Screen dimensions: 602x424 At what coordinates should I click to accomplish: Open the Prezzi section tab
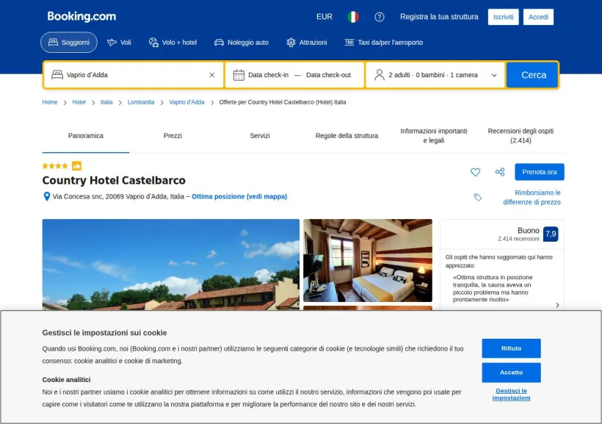point(173,136)
